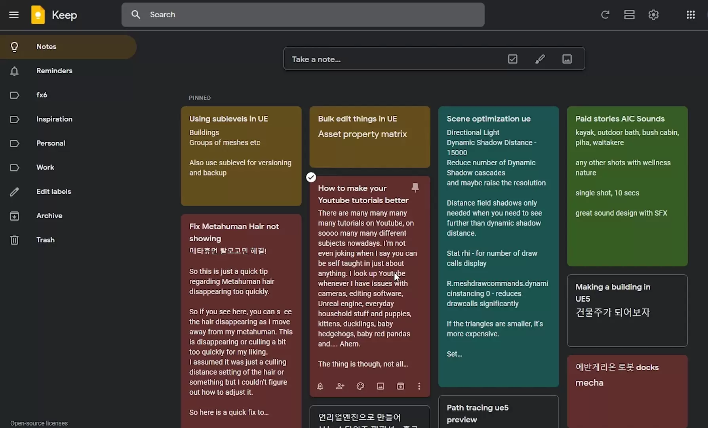Open the Google apps grid
708x428 pixels.
click(691, 15)
